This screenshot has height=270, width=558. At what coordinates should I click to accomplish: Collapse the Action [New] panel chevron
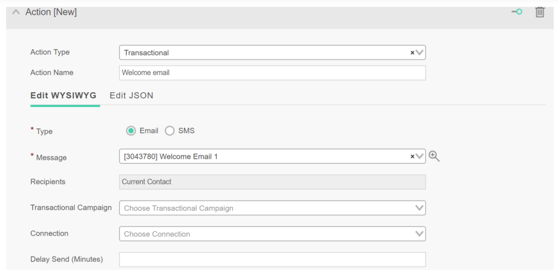click(x=16, y=12)
